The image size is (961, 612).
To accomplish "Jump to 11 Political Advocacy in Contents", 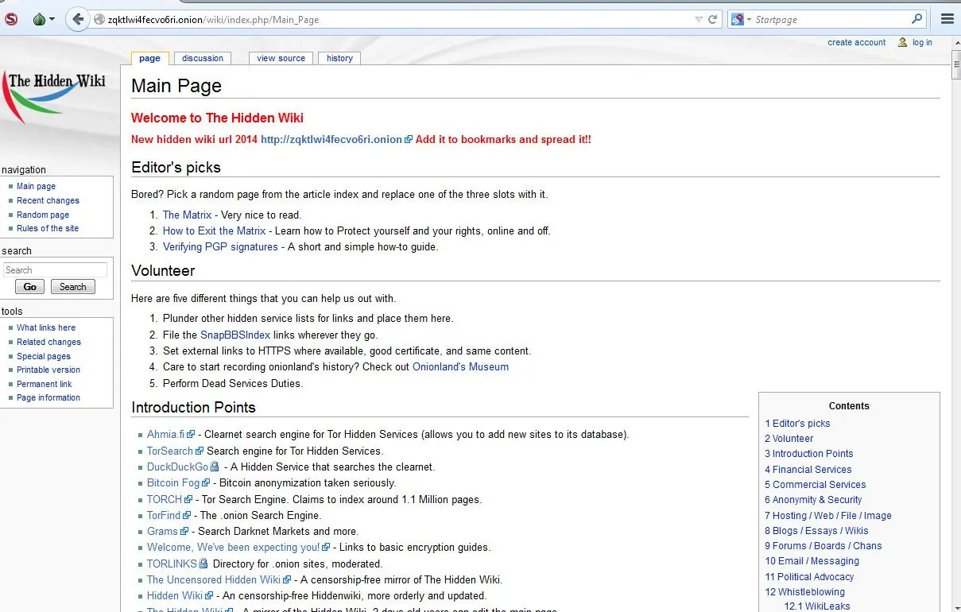I will [x=809, y=576].
